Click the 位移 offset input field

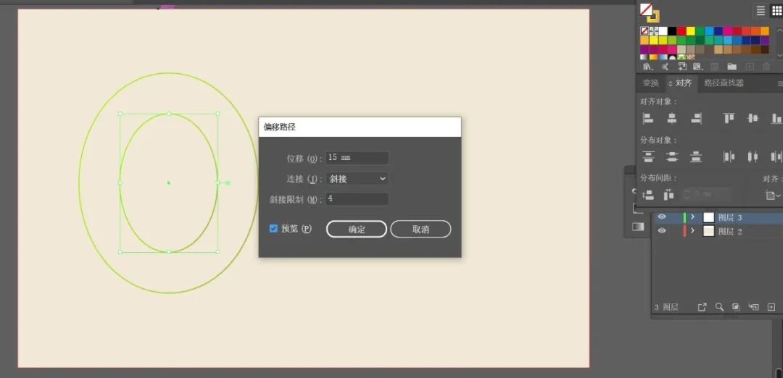pyautogui.click(x=357, y=157)
